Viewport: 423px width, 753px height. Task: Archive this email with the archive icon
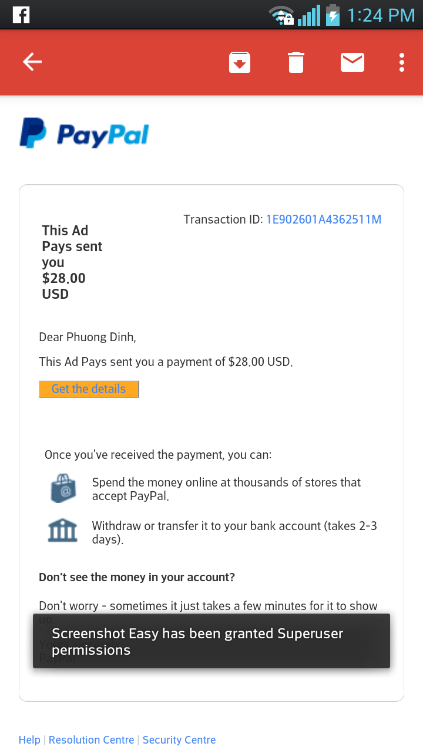click(240, 62)
